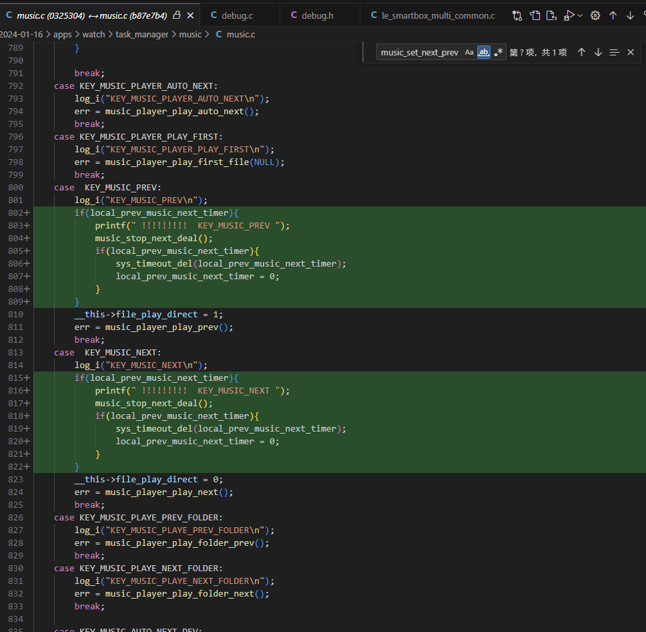Viewport: 646px width, 632px height.
Task: Close the find widget
Action: tap(631, 52)
